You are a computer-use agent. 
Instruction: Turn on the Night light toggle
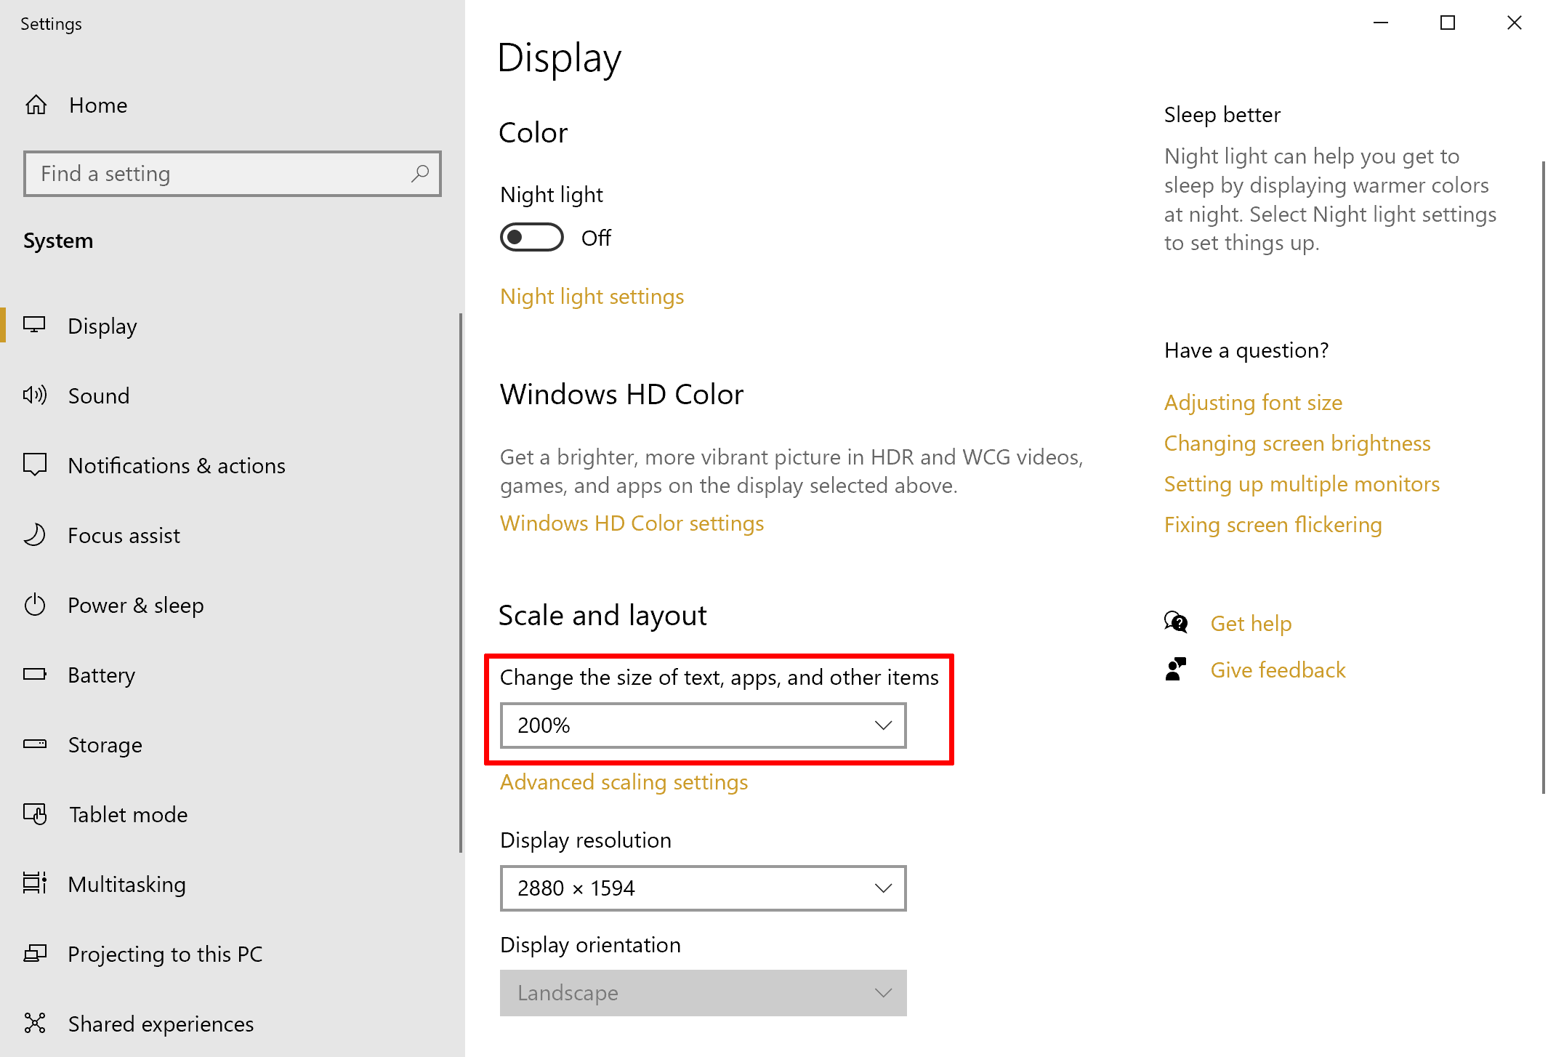click(x=531, y=238)
